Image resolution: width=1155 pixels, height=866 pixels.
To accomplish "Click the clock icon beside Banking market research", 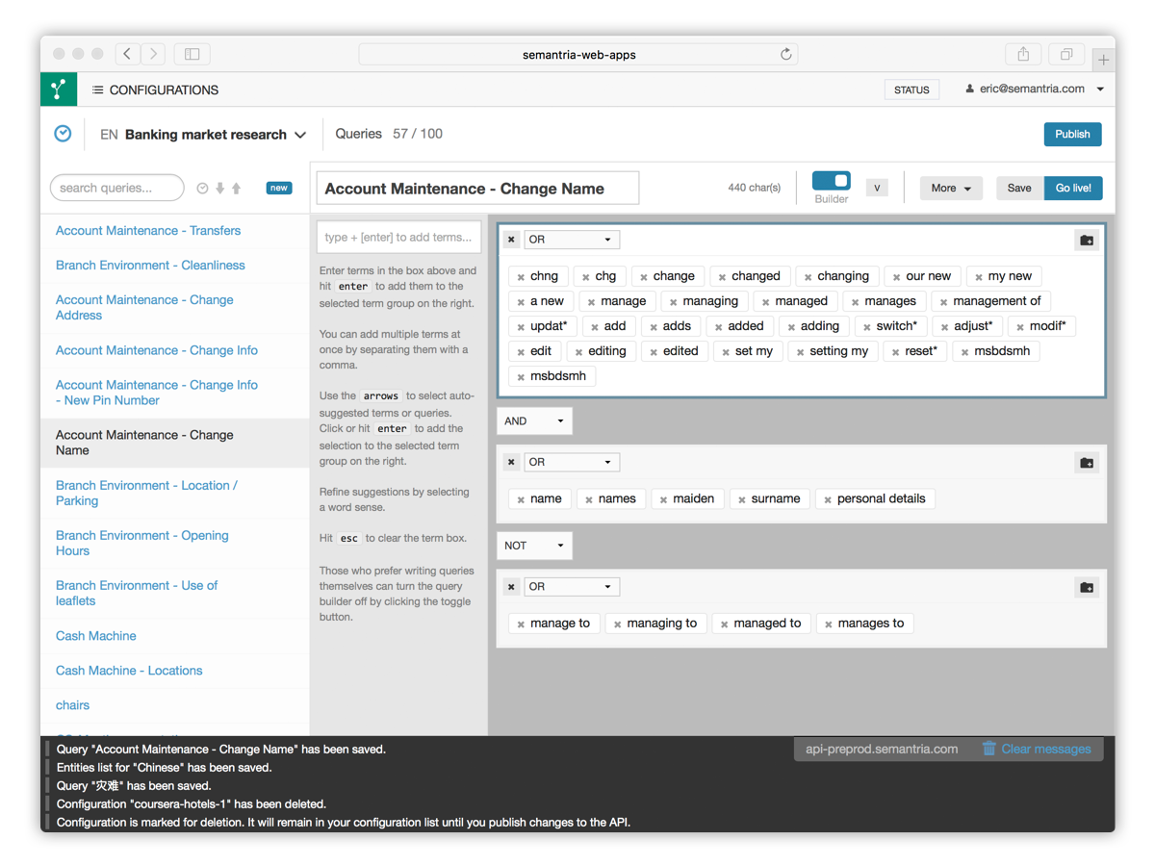I will [x=63, y=134].
